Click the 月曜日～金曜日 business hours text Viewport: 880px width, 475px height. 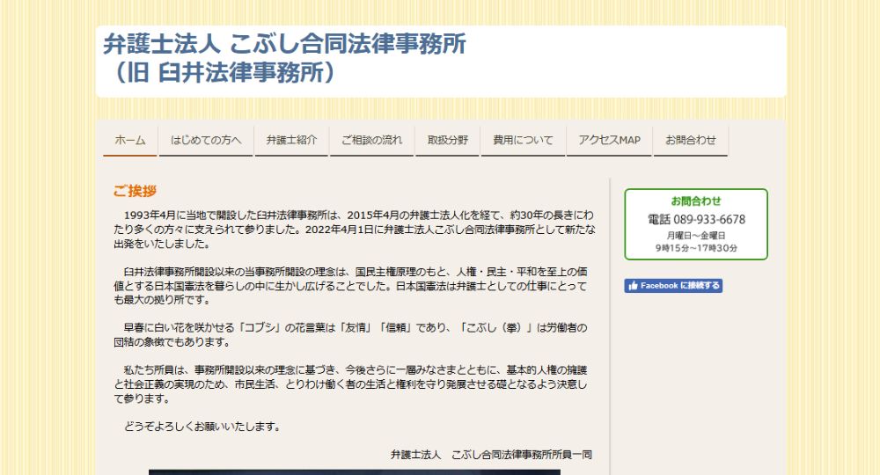point(695,236)
